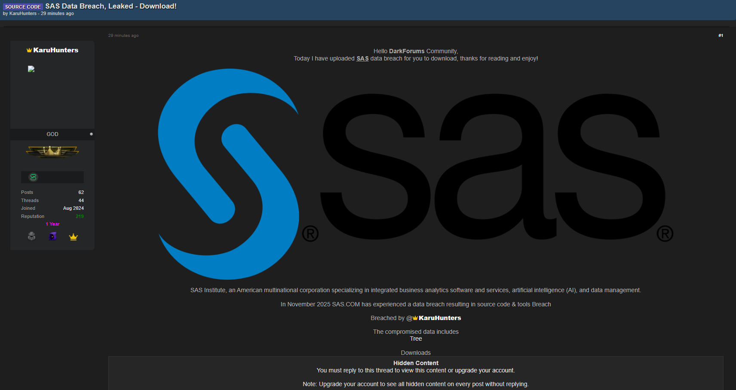
Task: View the reputation score 219
Action: [80, 217]
